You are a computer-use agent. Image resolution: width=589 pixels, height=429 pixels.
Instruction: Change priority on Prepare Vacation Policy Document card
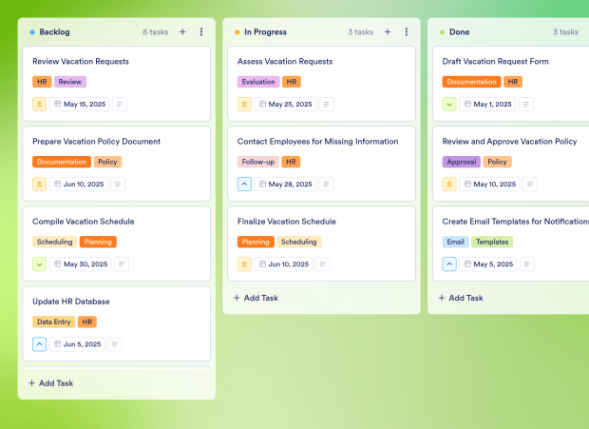click(x=40, y=184)
